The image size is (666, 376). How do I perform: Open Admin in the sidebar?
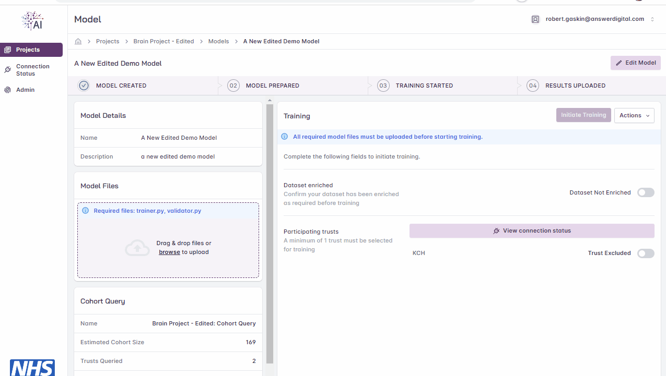pos(31,90)
